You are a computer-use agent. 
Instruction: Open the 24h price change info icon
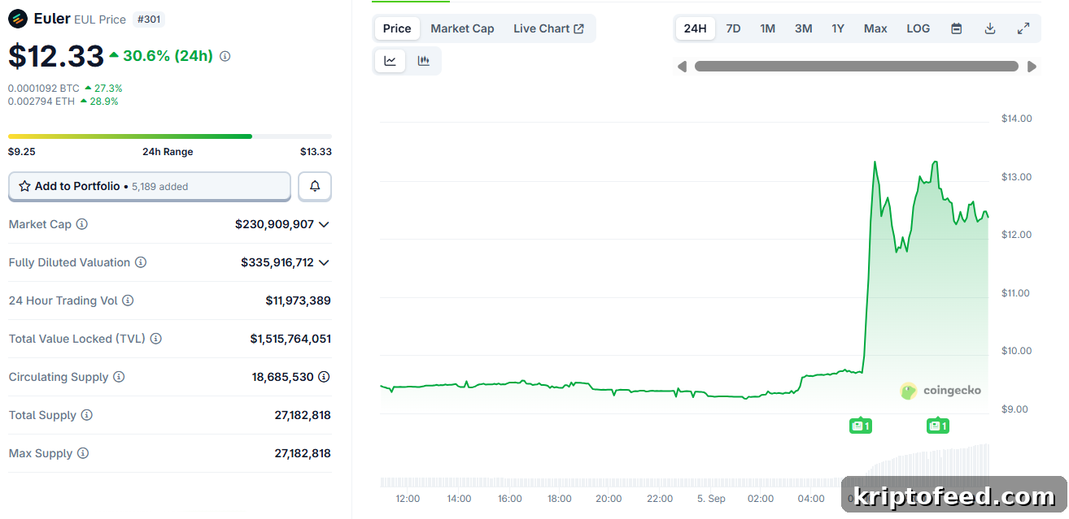click(225, 56)
